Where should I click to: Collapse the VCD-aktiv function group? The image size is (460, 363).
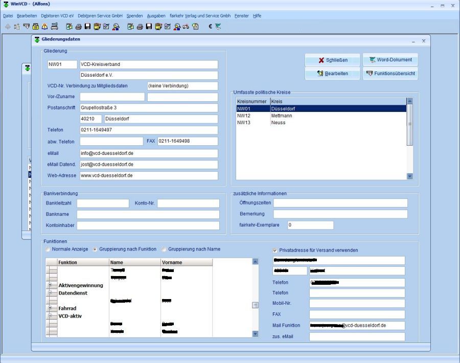50,316
